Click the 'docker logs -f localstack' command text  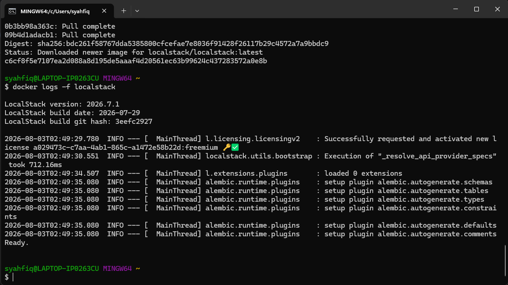[x=64, y=87]
